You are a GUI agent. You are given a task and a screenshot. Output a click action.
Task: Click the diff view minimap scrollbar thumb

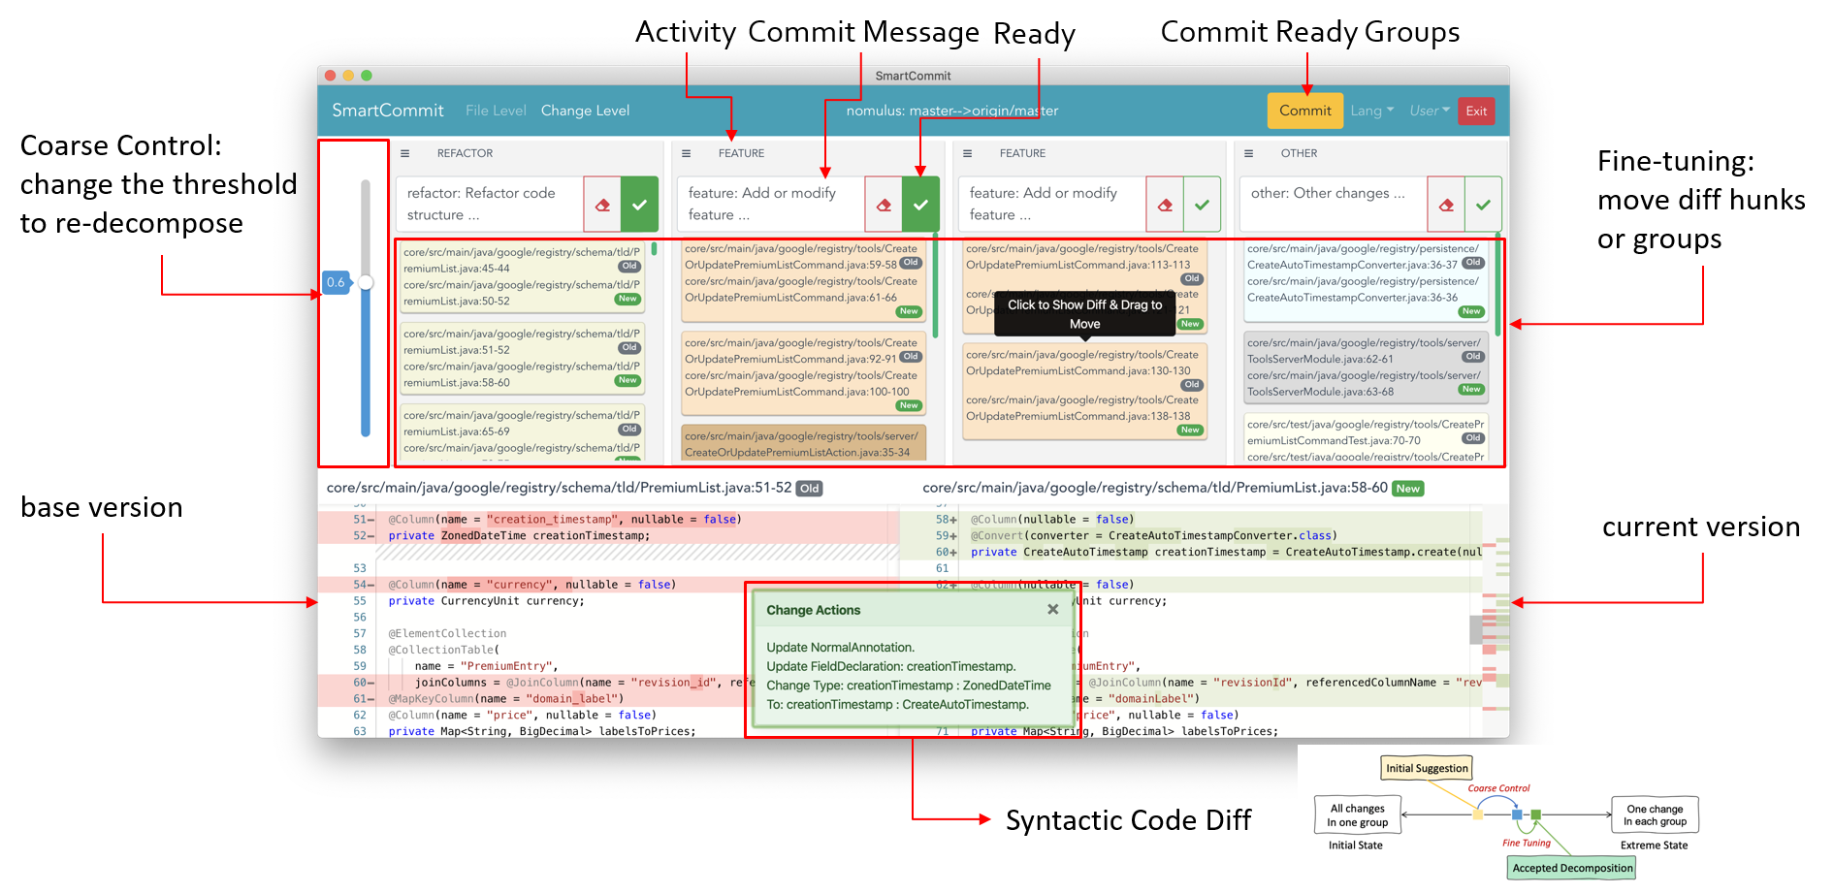coord(1476,630)
